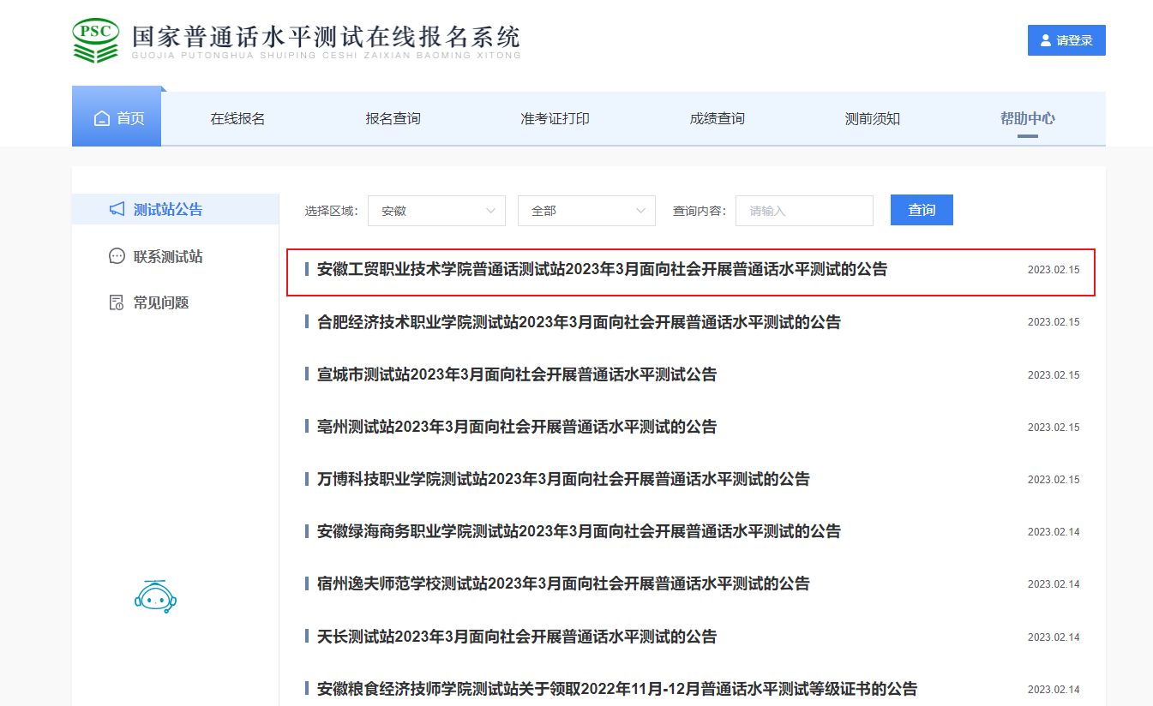Click the robot assistant chat icon
The image size is (1153, 706).
tap(156, 596)
